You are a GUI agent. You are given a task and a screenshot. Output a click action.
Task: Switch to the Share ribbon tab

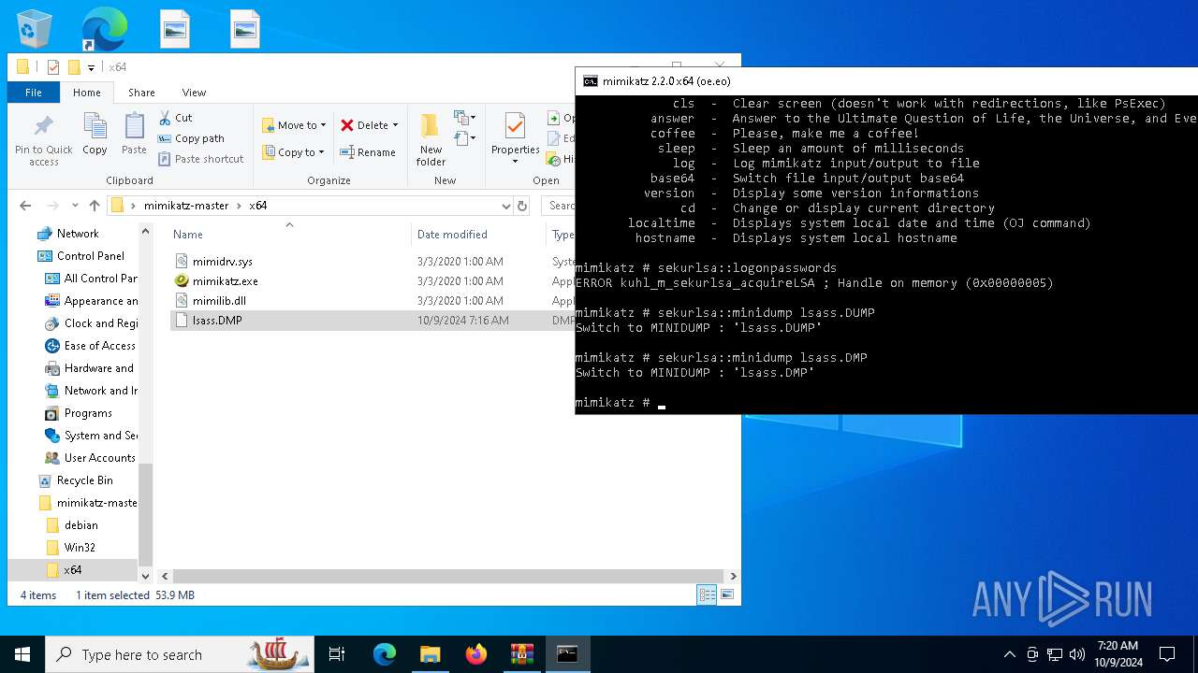coord(141,93)
